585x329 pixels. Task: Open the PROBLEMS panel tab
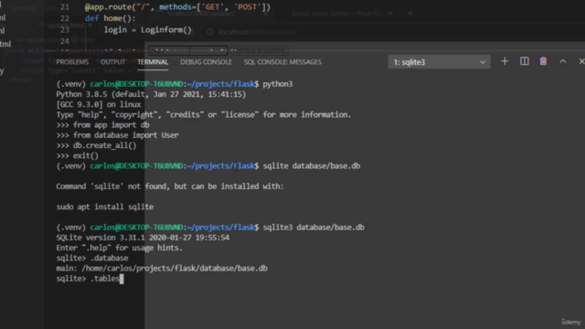tap(72, 62)
